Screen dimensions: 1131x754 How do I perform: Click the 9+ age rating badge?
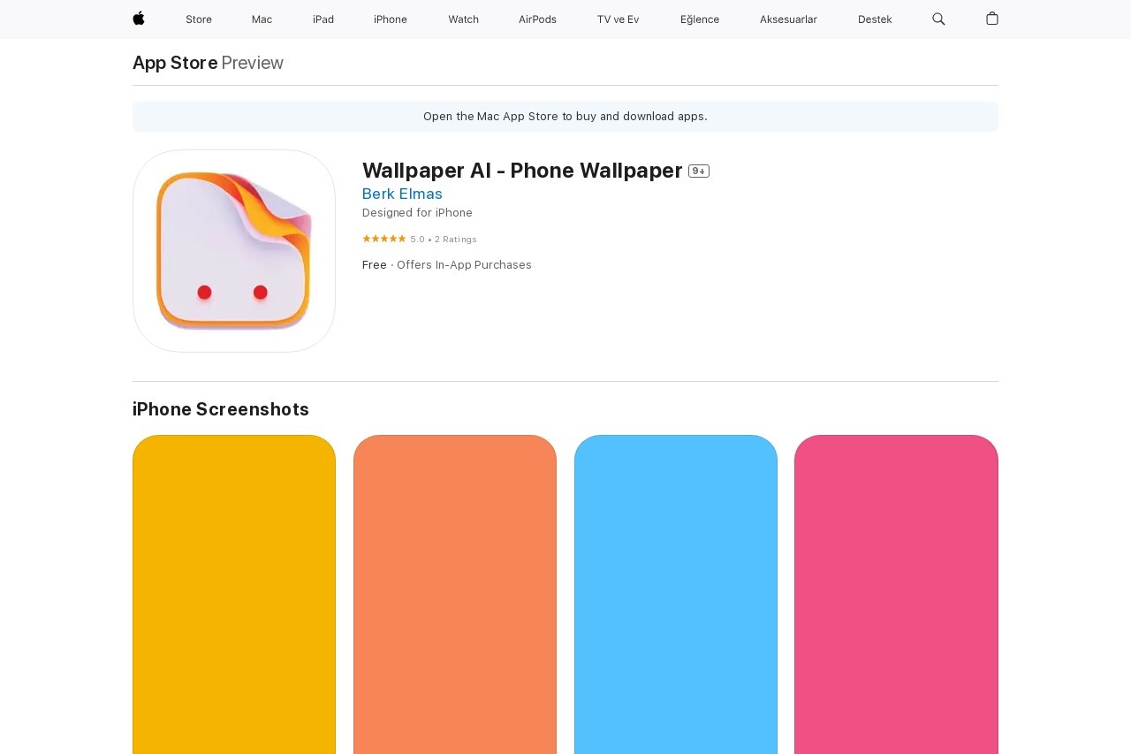click(699, 171)
